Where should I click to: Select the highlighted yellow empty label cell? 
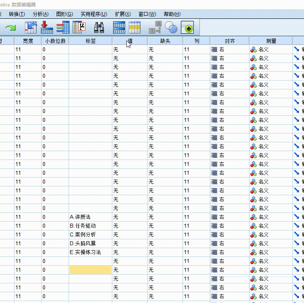click(x=90, y=270)
